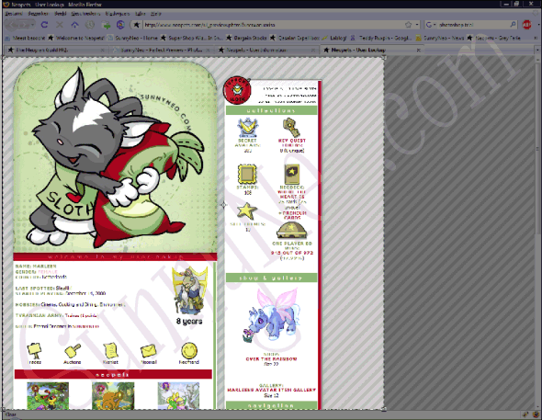This screenshot has height=420, width=542.
Task: Open the back/forward history dropdown arrow
Action: pyautogui.click(x=33, y=25)
